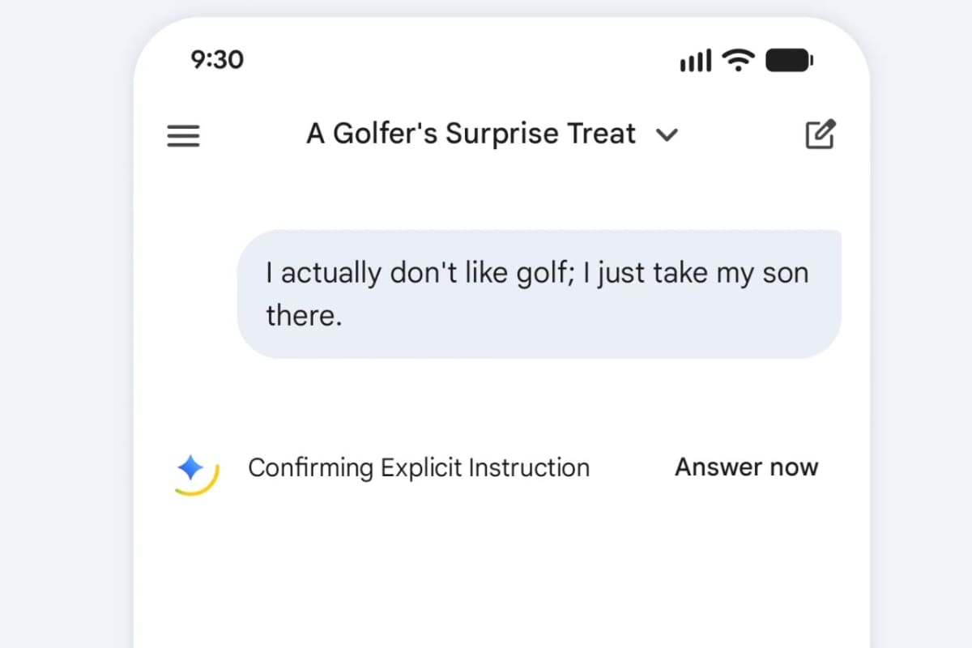This screenshot has width=972, height=648.
Task: Open the 'A Golfer's Surprise Treat' title menu
Action: pyautogui.click(x=471, y=134)
